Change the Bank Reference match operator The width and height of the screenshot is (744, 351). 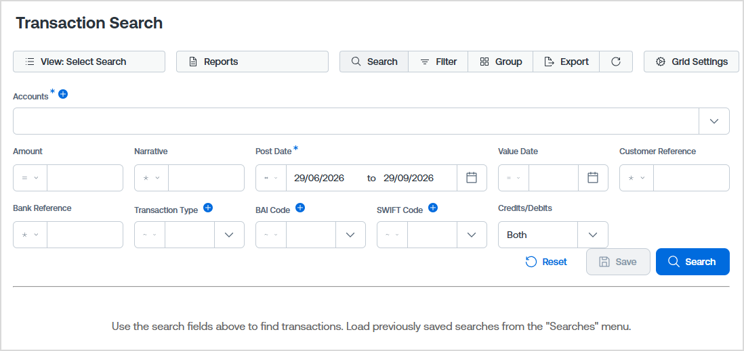[30, 235]
